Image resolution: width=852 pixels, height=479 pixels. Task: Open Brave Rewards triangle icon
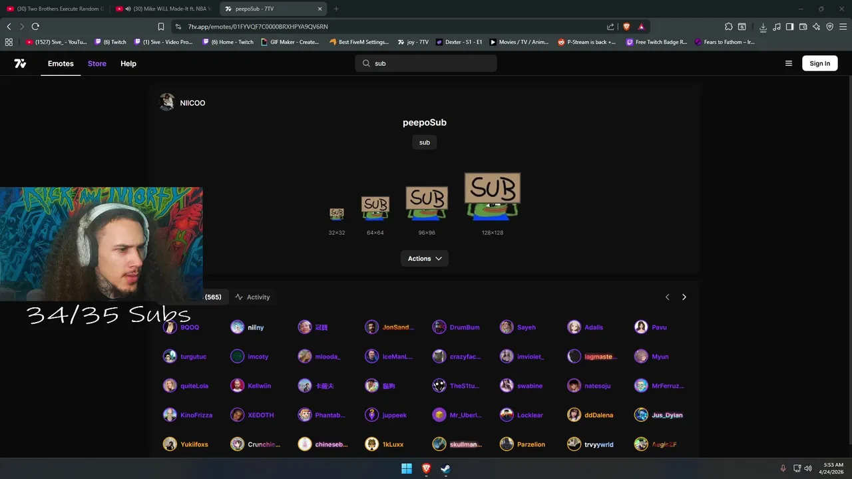pyautogui.click(x=642, y=27)
